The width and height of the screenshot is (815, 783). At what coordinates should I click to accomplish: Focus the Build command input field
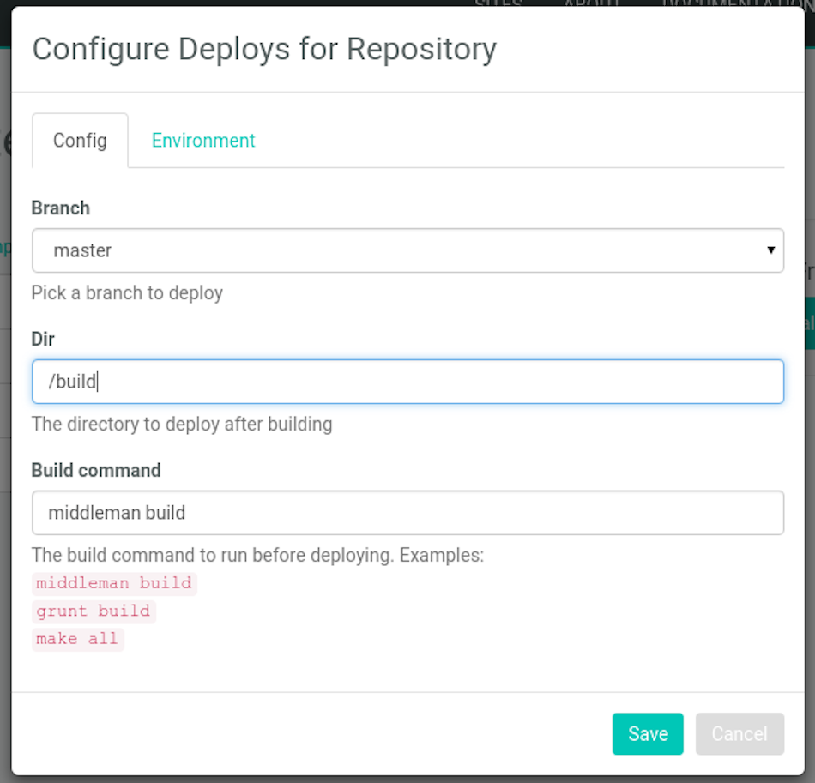408,513
